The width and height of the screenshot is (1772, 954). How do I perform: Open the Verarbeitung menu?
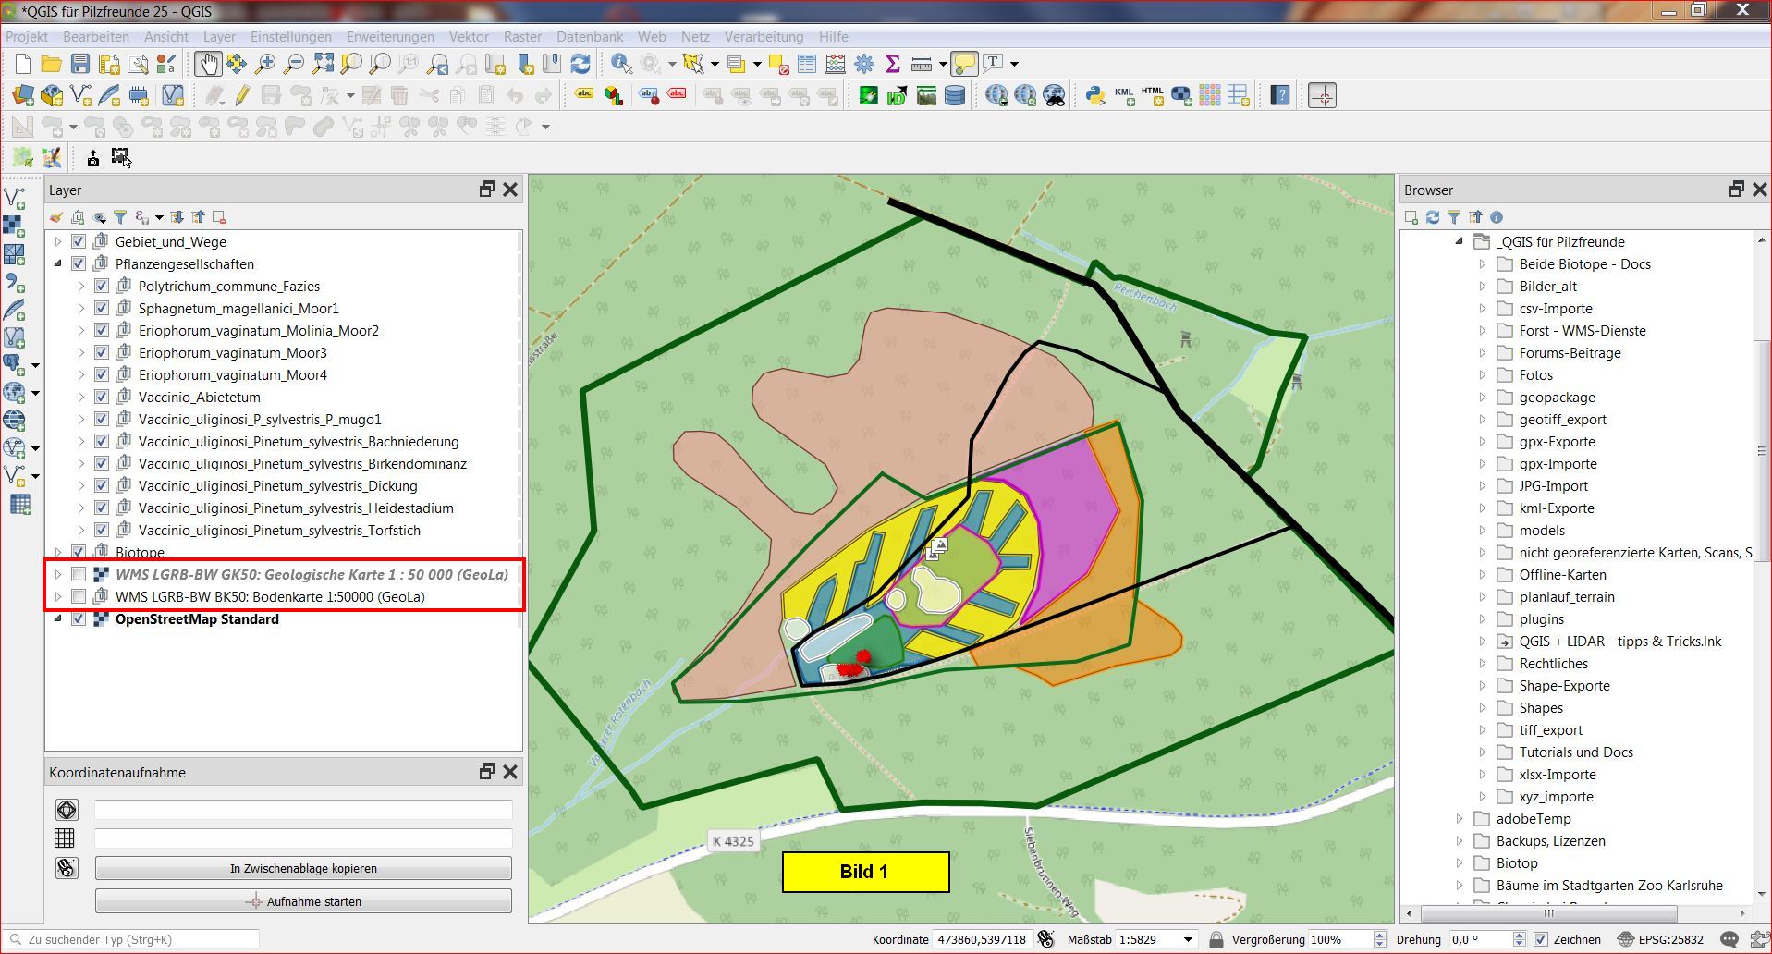click(x=764, y=37)
